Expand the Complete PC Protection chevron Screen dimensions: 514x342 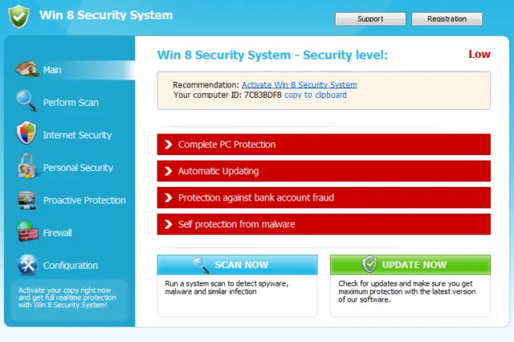click(168, 145)
